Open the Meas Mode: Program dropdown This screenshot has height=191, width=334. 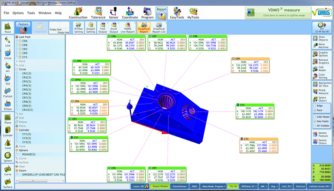coord(213,186)
